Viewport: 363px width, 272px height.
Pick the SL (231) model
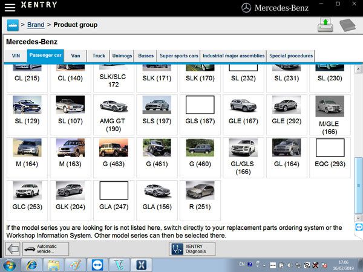tap(287, 78)
